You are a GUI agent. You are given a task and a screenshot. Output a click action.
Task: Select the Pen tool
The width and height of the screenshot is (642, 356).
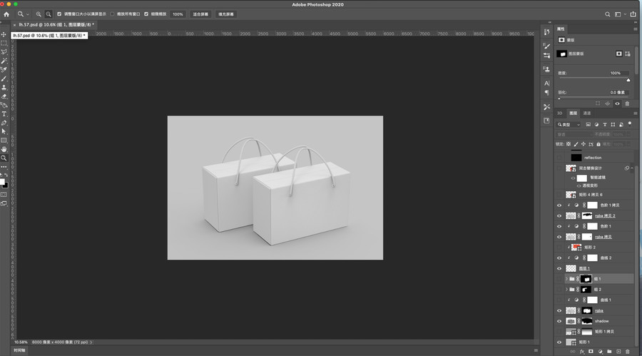4,123
